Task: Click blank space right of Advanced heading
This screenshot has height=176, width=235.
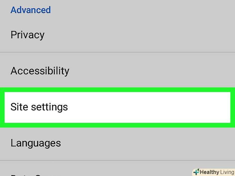Action: click(142, 10)
